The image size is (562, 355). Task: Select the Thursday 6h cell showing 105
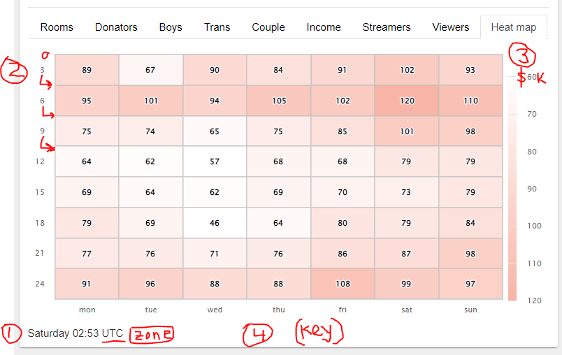(279, 101)
